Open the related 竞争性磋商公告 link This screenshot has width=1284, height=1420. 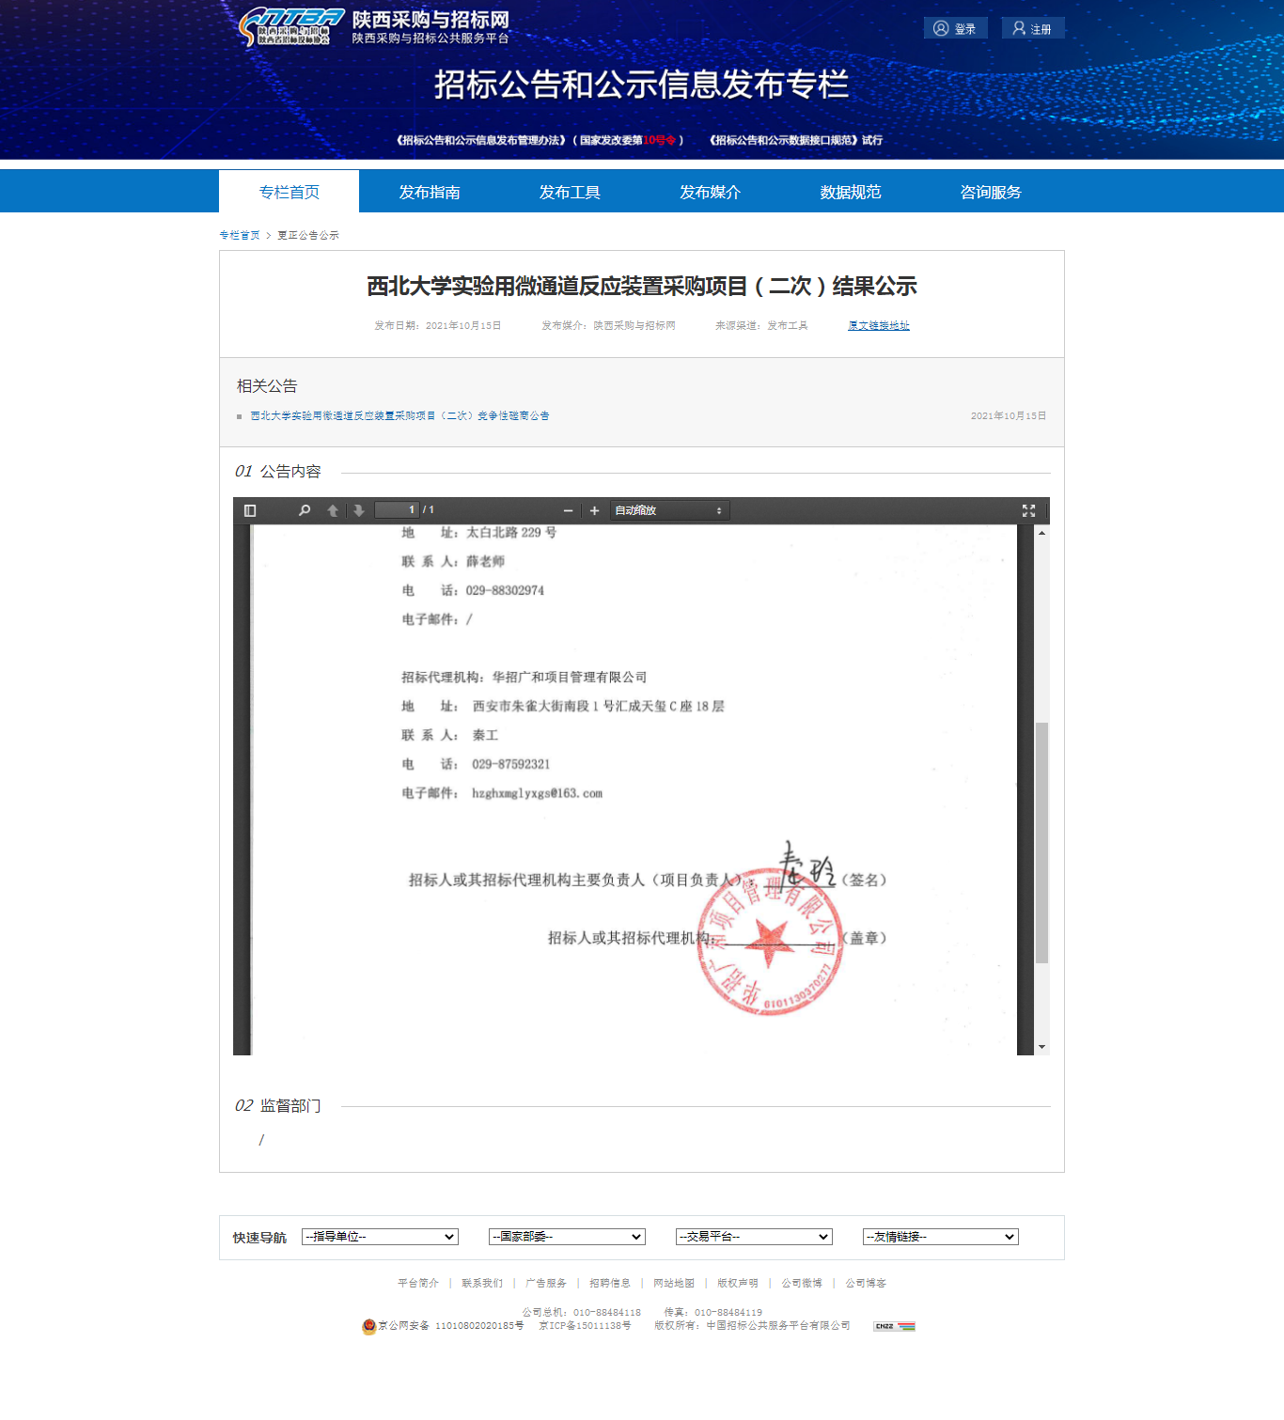point(399,415)
